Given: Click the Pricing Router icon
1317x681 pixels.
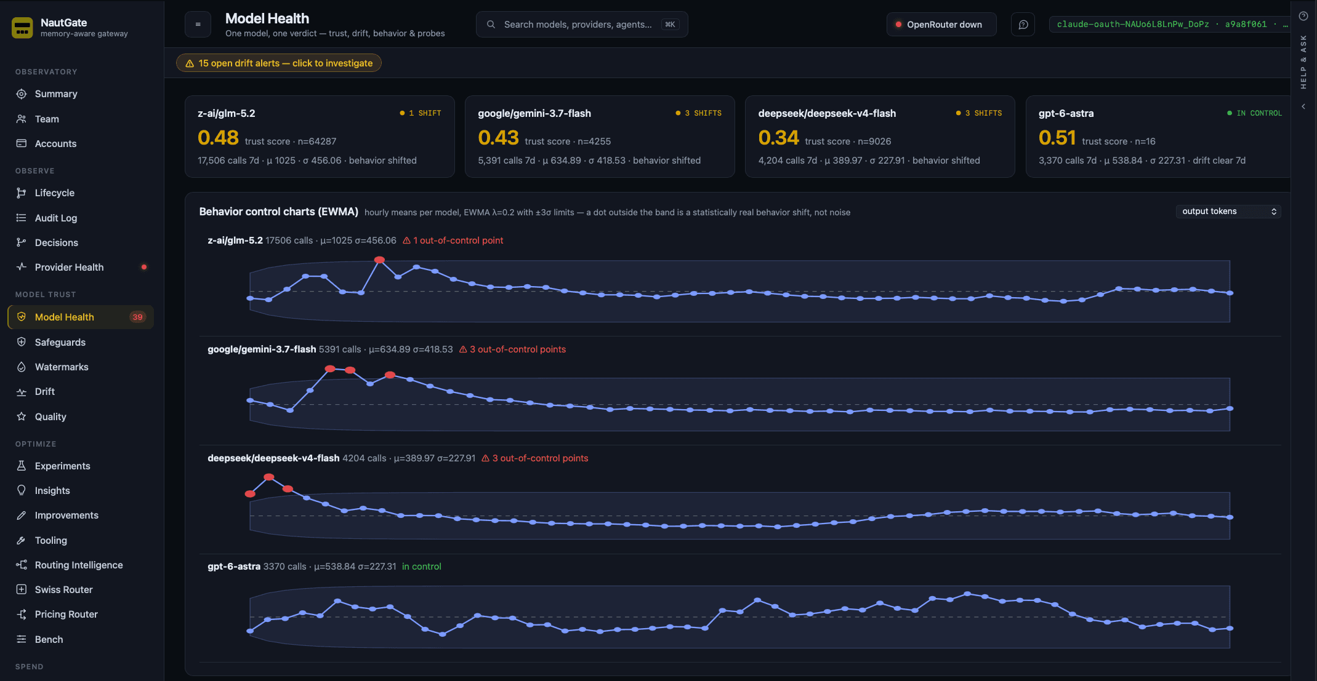Looking at the screenshot, I should click(x=22, y=614).
